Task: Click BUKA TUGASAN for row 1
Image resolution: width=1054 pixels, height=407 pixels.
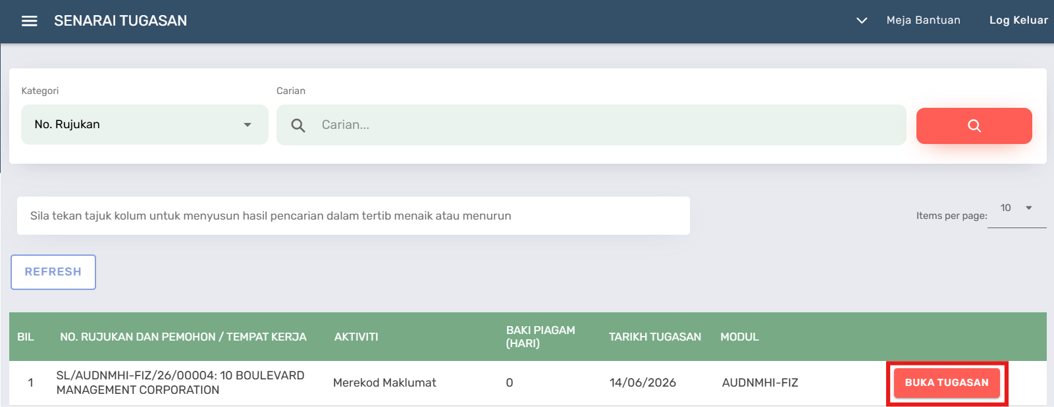Action: [947, 383]
